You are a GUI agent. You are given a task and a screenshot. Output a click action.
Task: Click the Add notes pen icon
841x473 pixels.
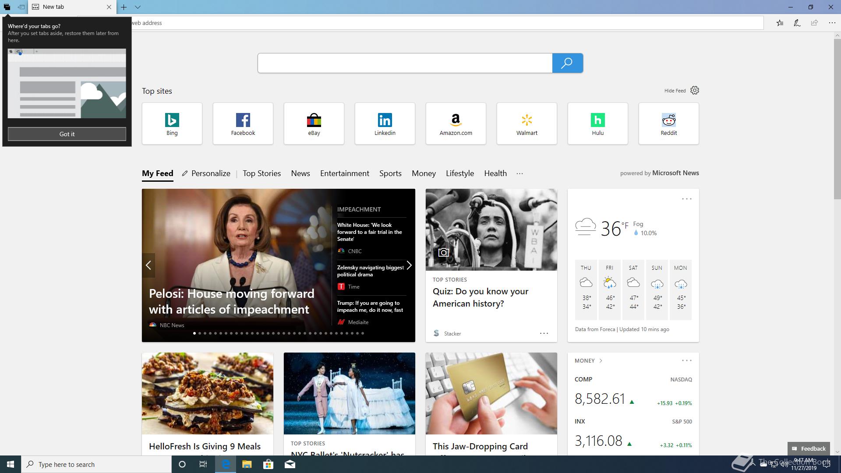pyautogui.click(x=797, y=23)
